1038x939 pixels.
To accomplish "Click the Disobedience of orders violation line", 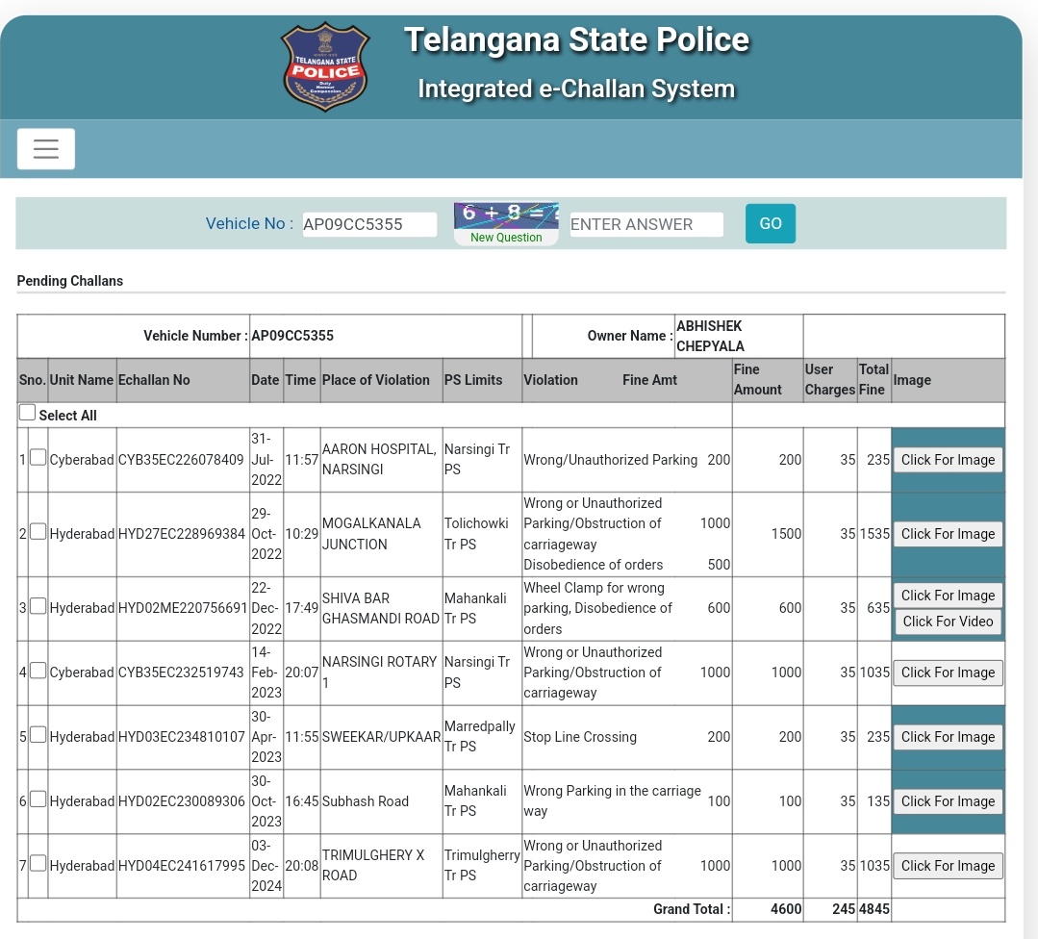I will tap(594, 565).
